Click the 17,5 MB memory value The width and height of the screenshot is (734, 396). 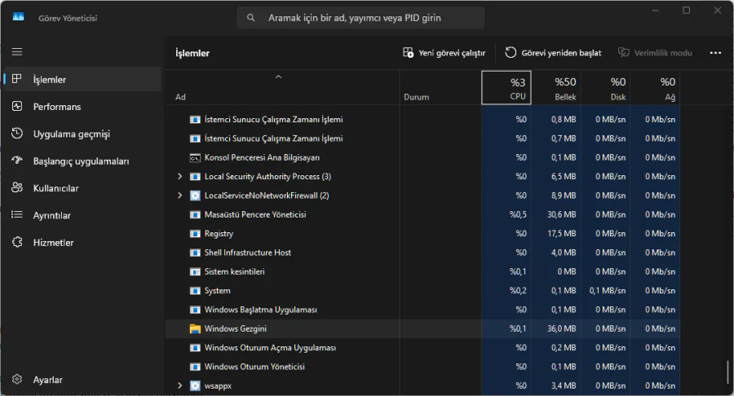(562, 233)
